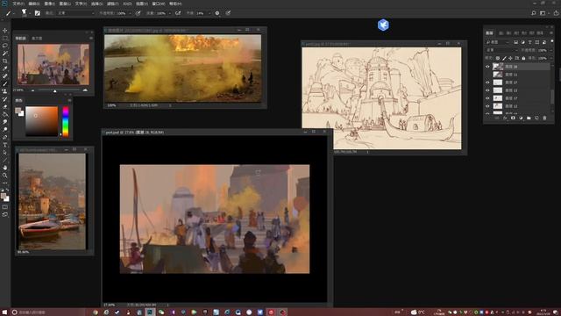
Task: Open the Help menu
Action: coord(175,4)
